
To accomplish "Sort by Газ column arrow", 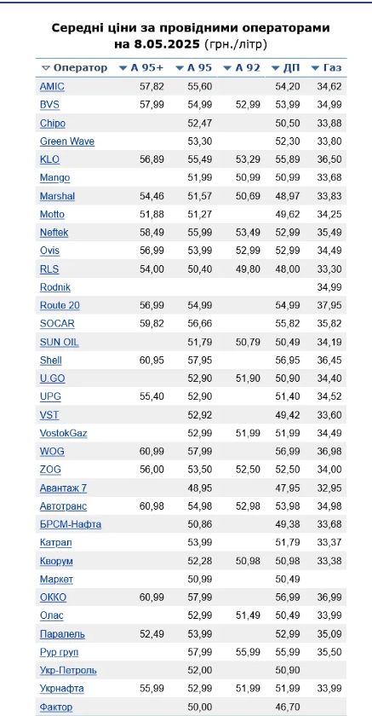I will tap(315, 68).
